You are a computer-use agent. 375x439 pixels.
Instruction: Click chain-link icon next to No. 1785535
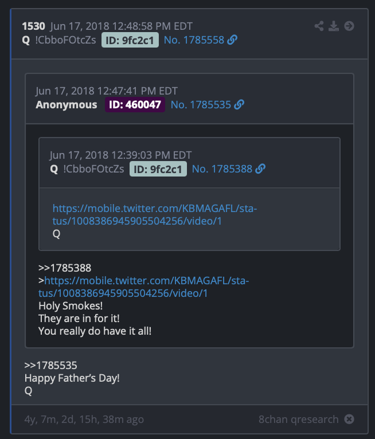[x=239, y=104]
